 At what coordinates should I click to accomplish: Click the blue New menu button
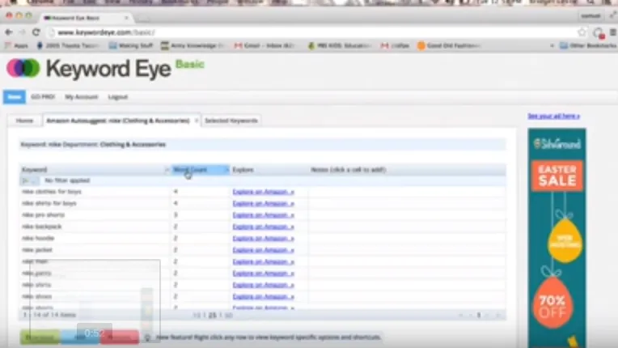coord(15,97)
